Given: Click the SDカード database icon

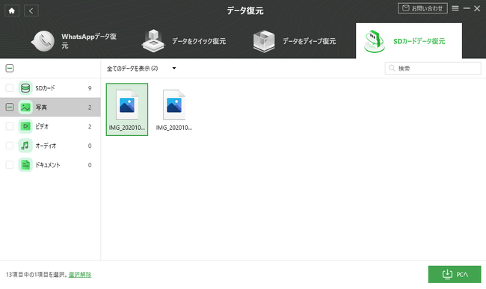Looking at the screenshot, I should (x=25, y=88).
